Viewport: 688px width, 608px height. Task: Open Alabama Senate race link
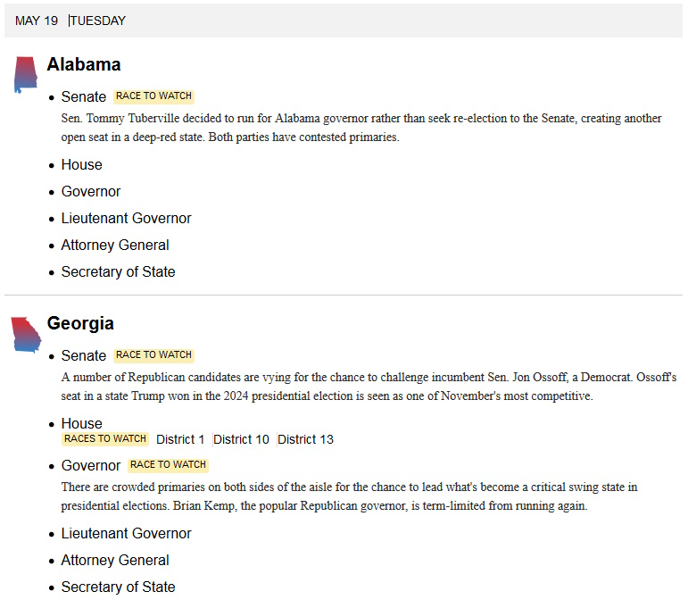pos(84,96)
